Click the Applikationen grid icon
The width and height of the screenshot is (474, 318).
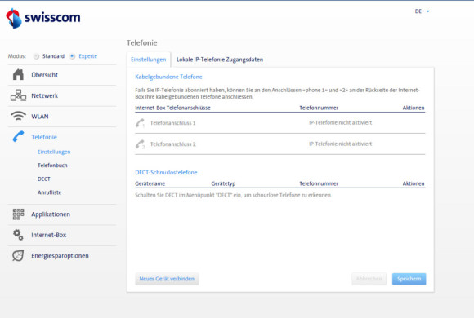pos(18,214)
